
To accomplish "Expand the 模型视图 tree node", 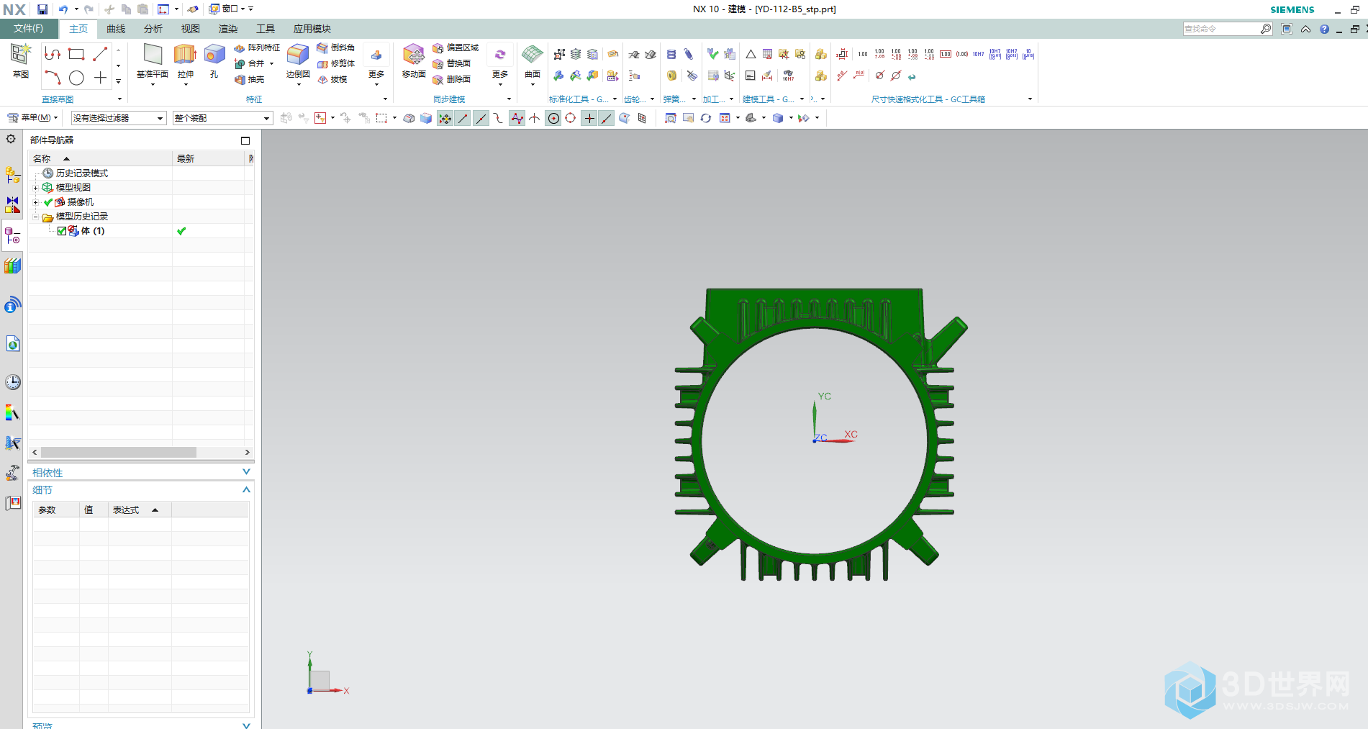I will click(x=35, y=188).
